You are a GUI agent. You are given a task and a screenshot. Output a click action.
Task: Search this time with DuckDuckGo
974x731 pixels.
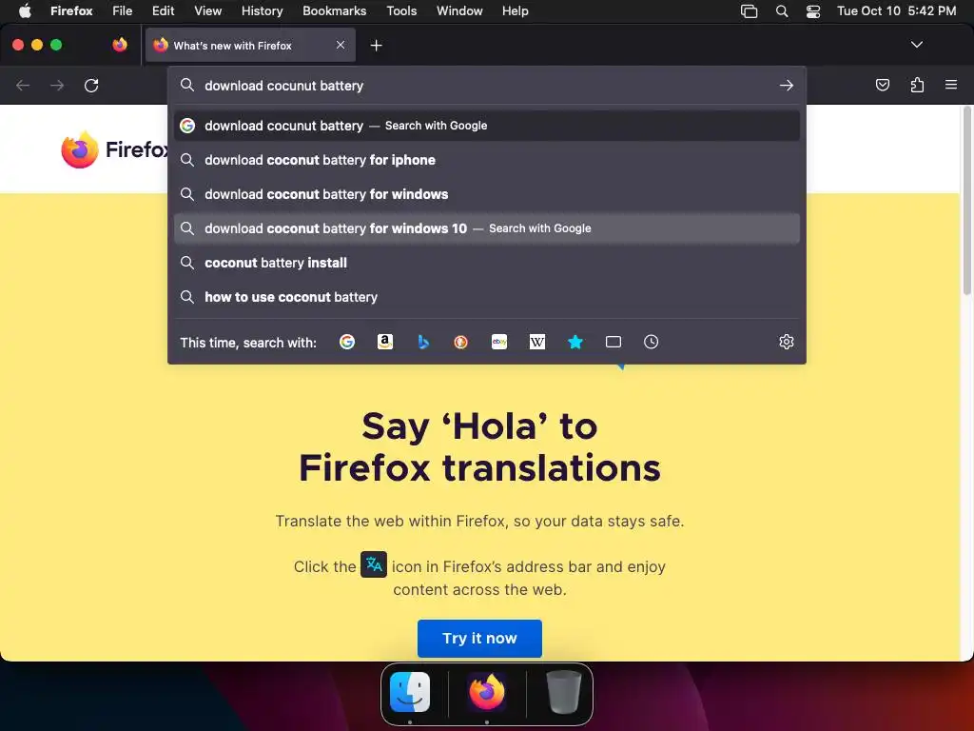[461, 342]
